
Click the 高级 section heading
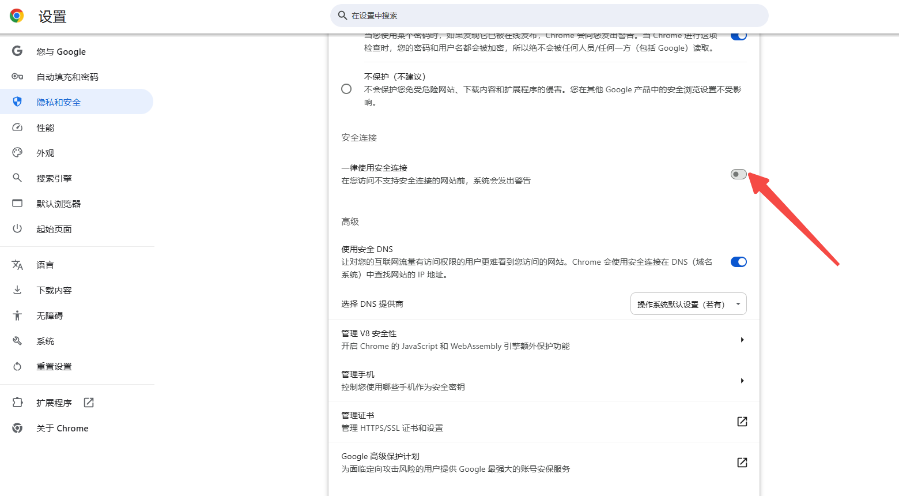pos(350,221)
